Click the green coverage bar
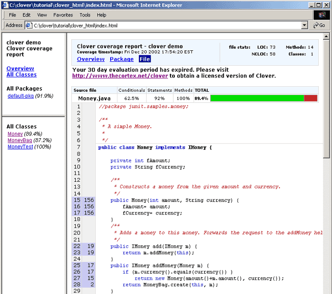The width and height of the screenshot is (332, 294). 257,98
